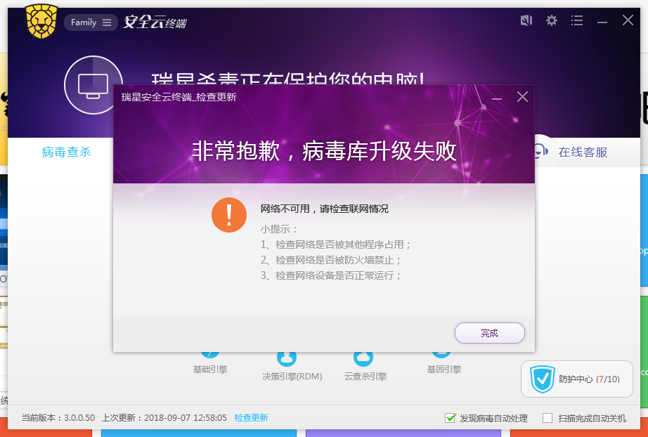The image size is (648, 437).
Task: Click the monitor protection status icon
Action: click(93, 85)
